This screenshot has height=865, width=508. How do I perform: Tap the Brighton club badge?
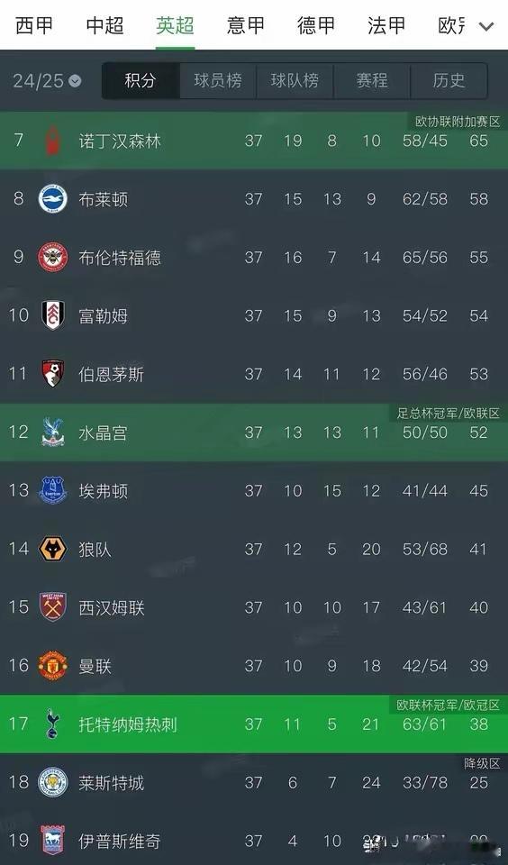click(52, 199)
